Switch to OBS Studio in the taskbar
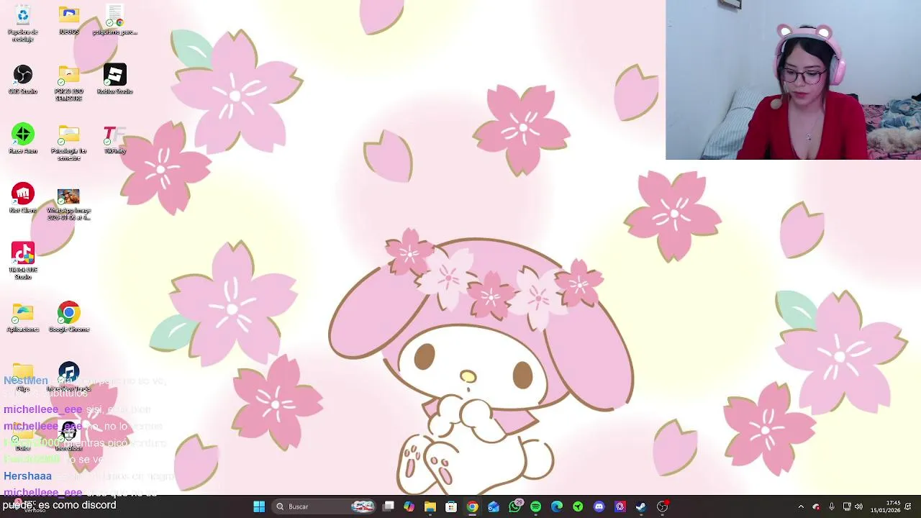Viewport: 921px width, 518px height. point(662,506)
